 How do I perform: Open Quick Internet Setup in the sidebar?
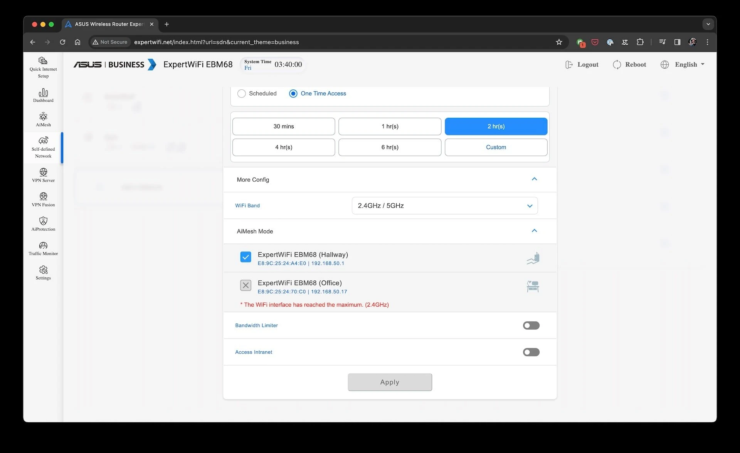pyautogui.click(x=43, y=67)
